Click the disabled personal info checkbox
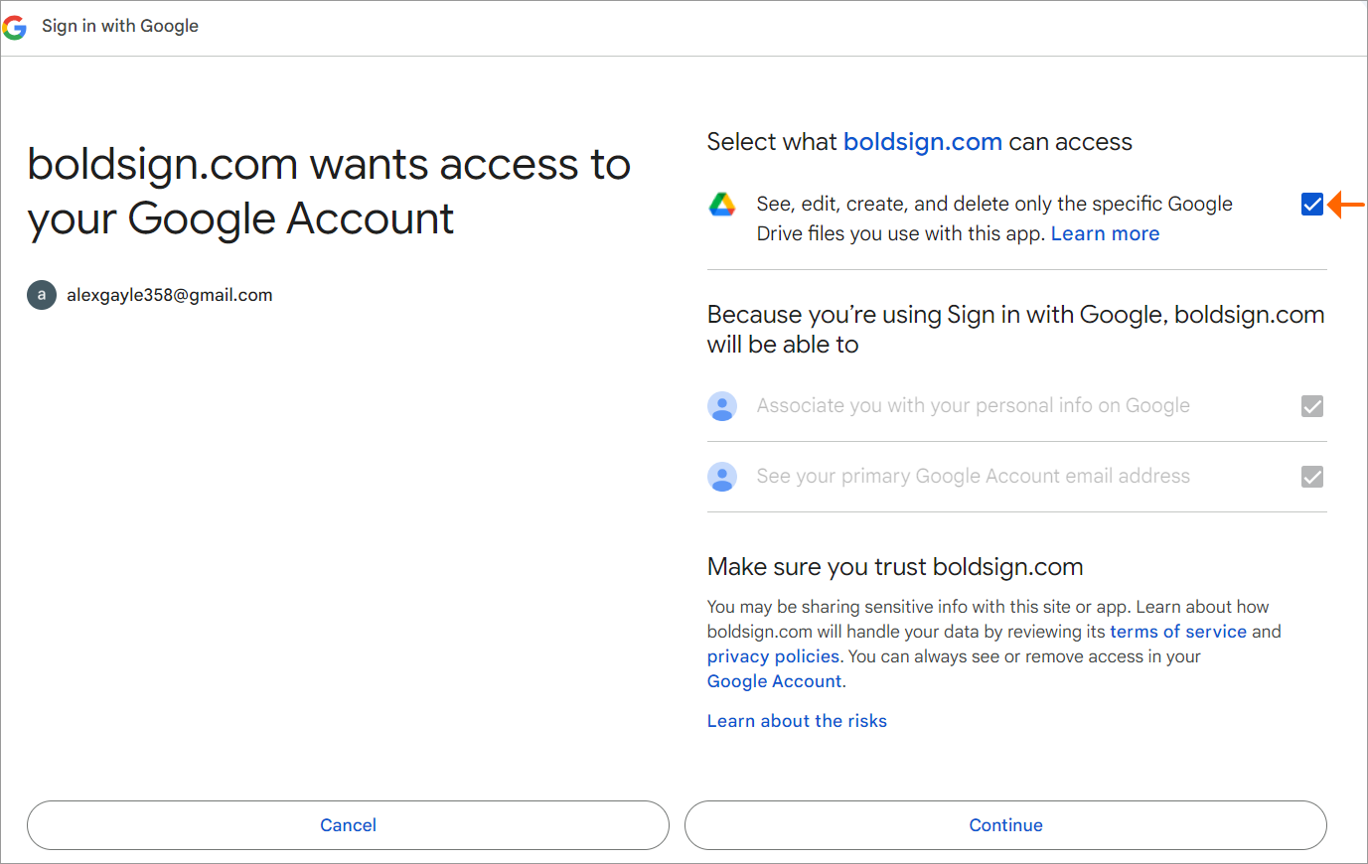1368x864 pixels. pyautogui.click(x=1312, y=406)
